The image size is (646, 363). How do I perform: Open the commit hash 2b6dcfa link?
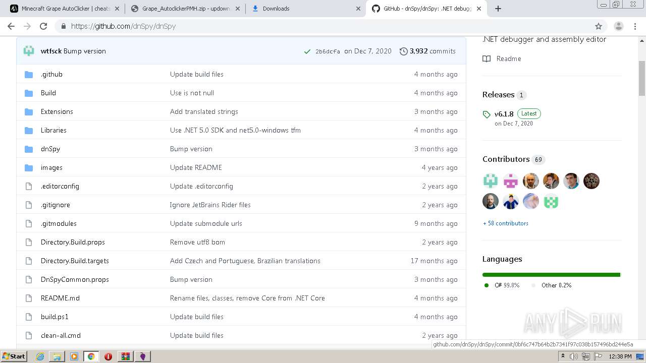tap(328, 51)
